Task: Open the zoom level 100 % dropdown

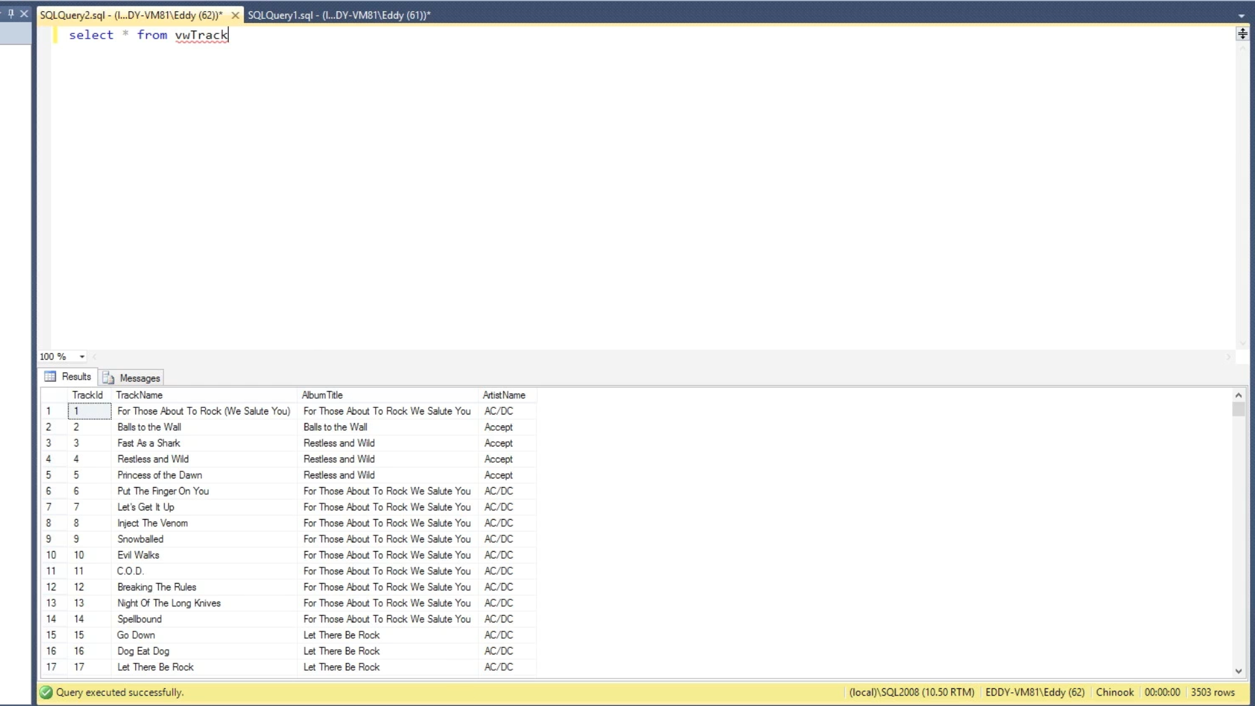Action: pyautogui.click(x=82, y=357)
